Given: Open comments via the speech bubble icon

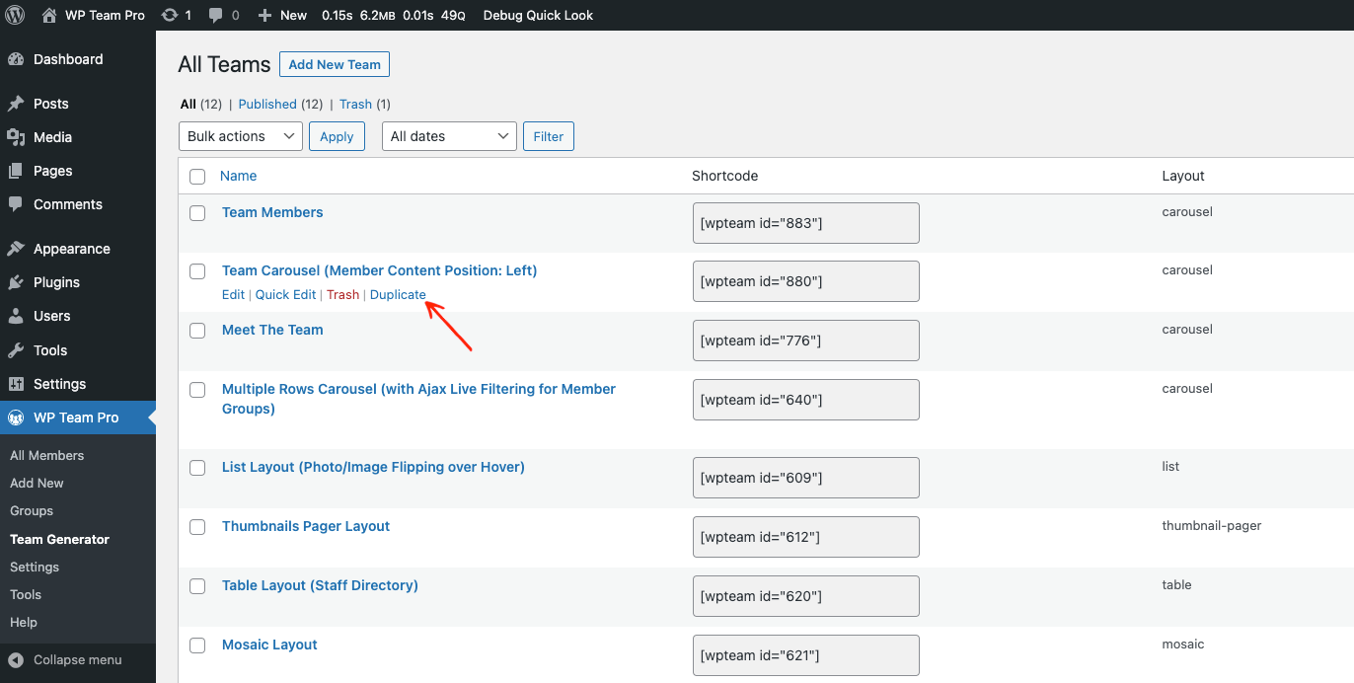Looking at the screenshot, I should (x=218, y=15).
